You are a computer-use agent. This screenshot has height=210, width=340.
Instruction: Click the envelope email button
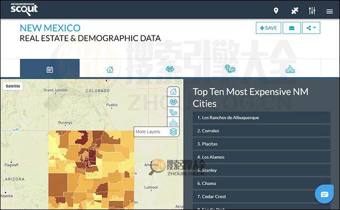click(291, 28)
